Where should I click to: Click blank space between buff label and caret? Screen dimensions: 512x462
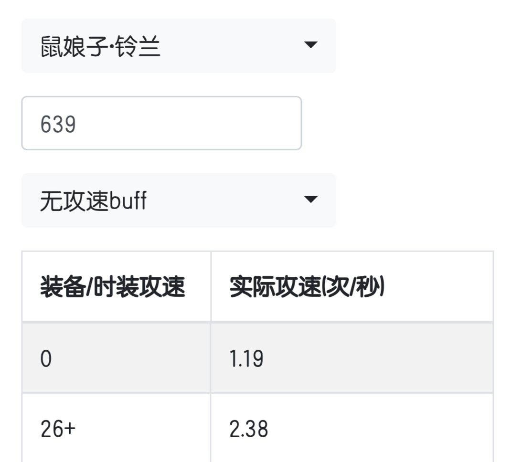pyautogui.click(x=224, y=201)
